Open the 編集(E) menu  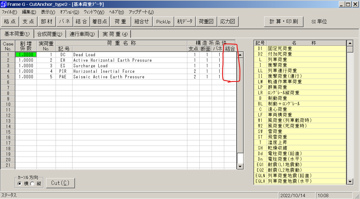[29, 12]
